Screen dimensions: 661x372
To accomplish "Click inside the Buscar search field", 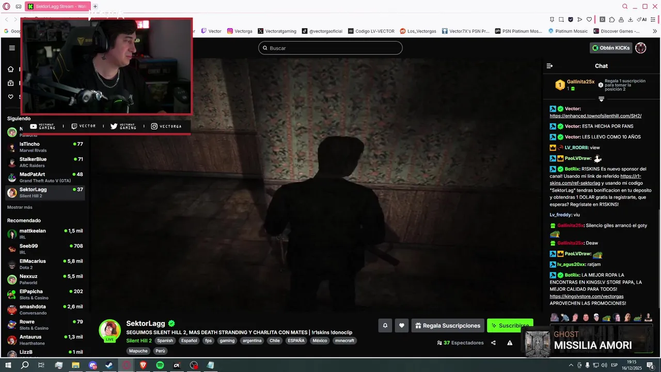I will 330,48.
